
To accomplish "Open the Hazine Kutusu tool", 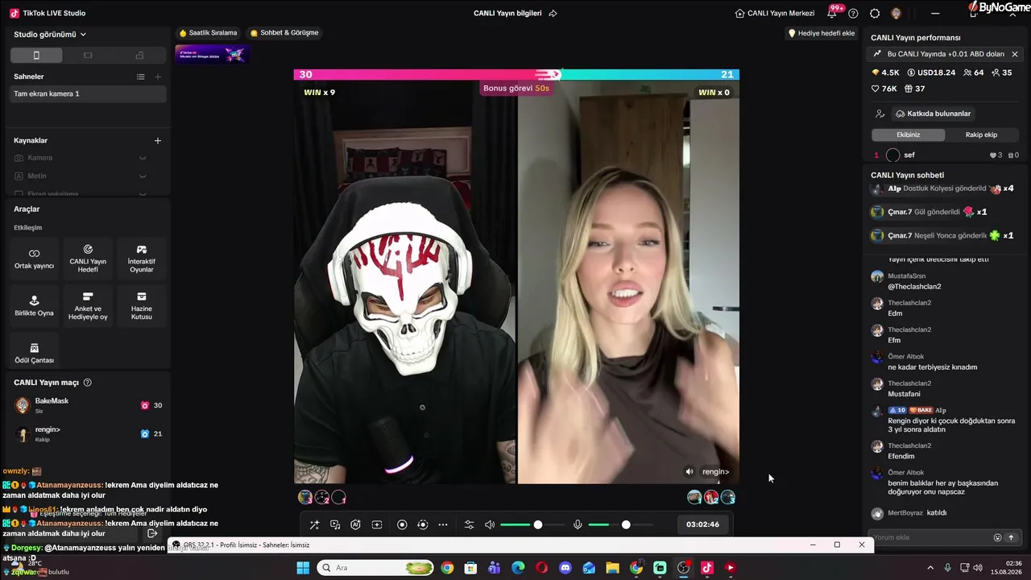I will [x=142, y=306].
